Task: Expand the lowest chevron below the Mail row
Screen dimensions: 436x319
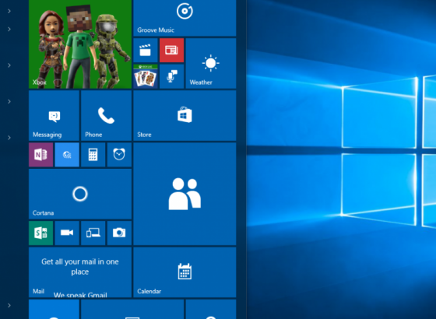Action: point(9,305)
